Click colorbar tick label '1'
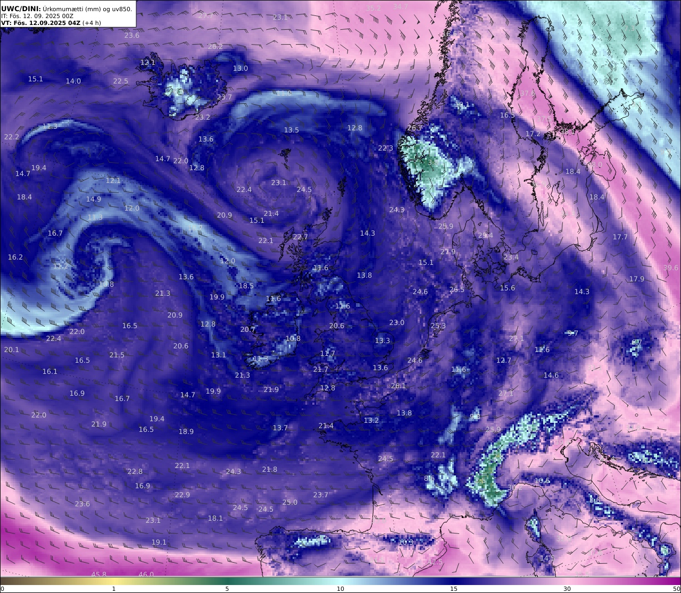 [113, 589]
